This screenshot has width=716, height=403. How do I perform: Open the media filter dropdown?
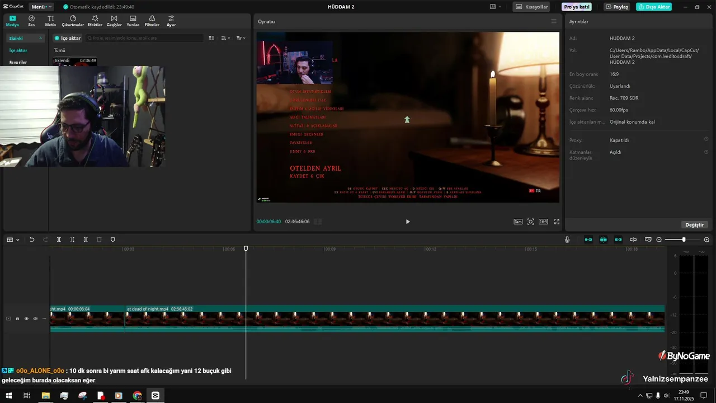(x=241, y=38)
